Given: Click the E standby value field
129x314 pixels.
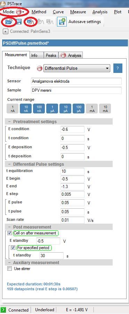Looking at the screenshot, I should (48, 241).
